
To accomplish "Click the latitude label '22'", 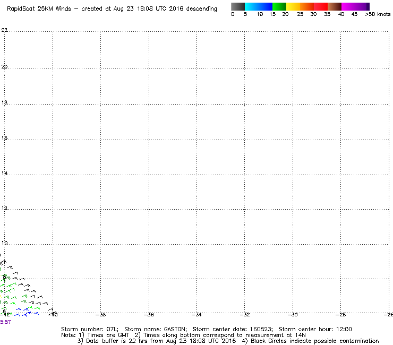I will pos(4,30).
